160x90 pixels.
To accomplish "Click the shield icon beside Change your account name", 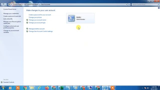I will click(x=27, y=20).
